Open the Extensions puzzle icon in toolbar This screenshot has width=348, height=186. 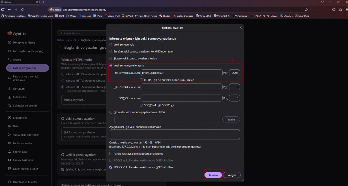tap(340, 10)
